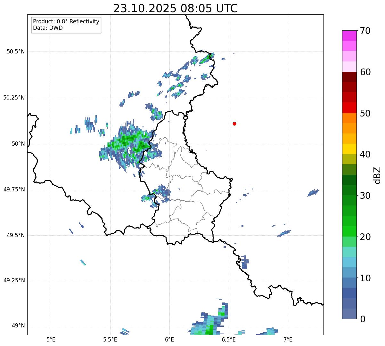Image resolution: width=385 pixels, height=346 pixels.
Task: Click the 5°E longitude label
Action: [x=51, y=340]
